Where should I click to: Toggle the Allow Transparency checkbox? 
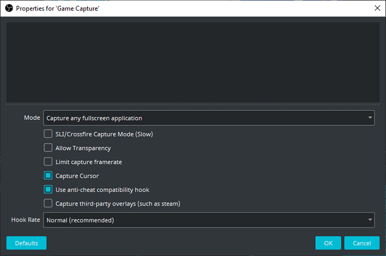48,148
